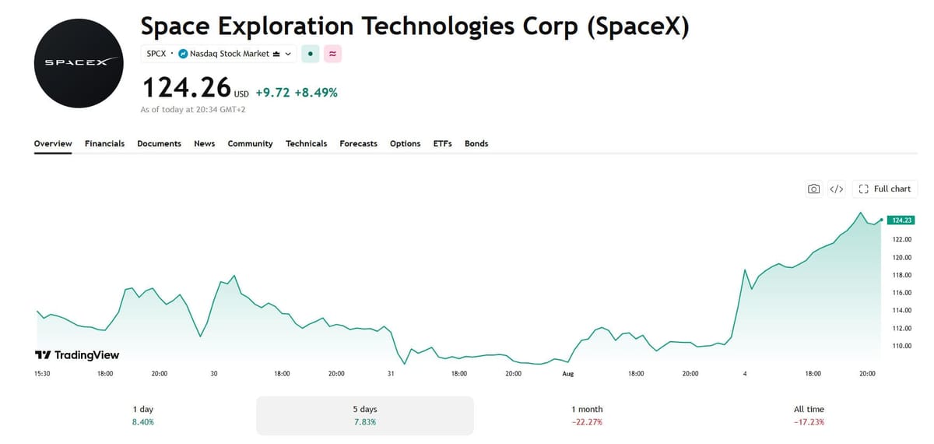Select the 1 month range
The width and height of the screenshot is (934, 444).
pos(587,415)
